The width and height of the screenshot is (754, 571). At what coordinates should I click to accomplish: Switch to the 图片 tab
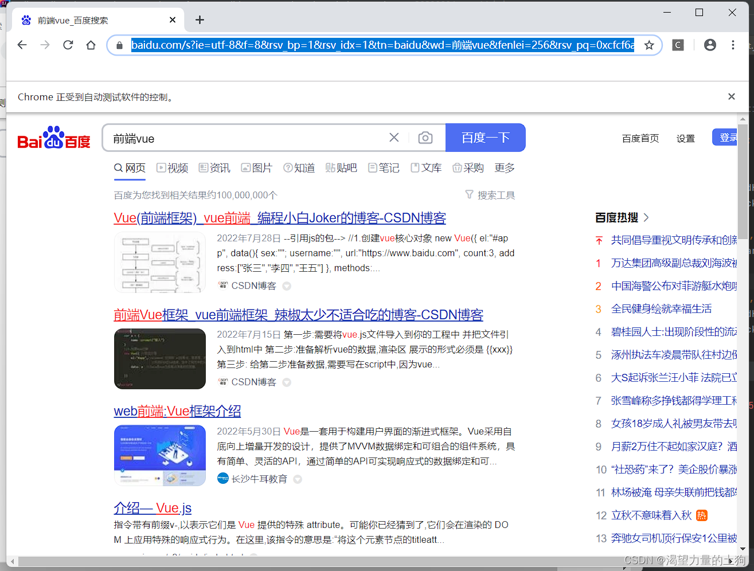click(x=256, y=167)
